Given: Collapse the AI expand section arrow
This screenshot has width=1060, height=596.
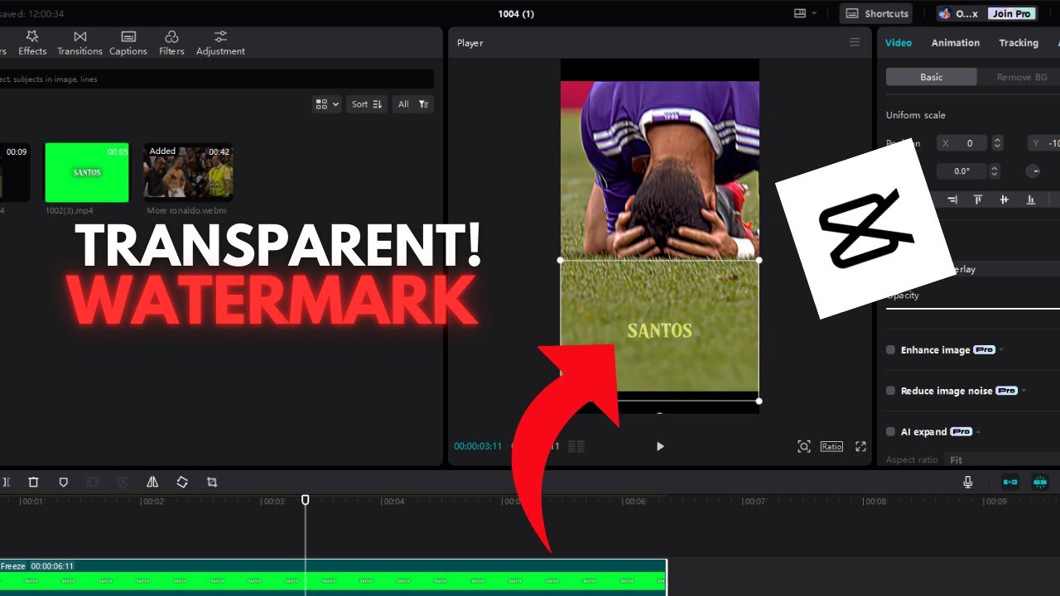Looking at the screenshot, I should 979,431.
